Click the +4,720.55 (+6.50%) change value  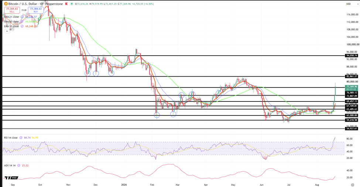(x=143, y=4)
